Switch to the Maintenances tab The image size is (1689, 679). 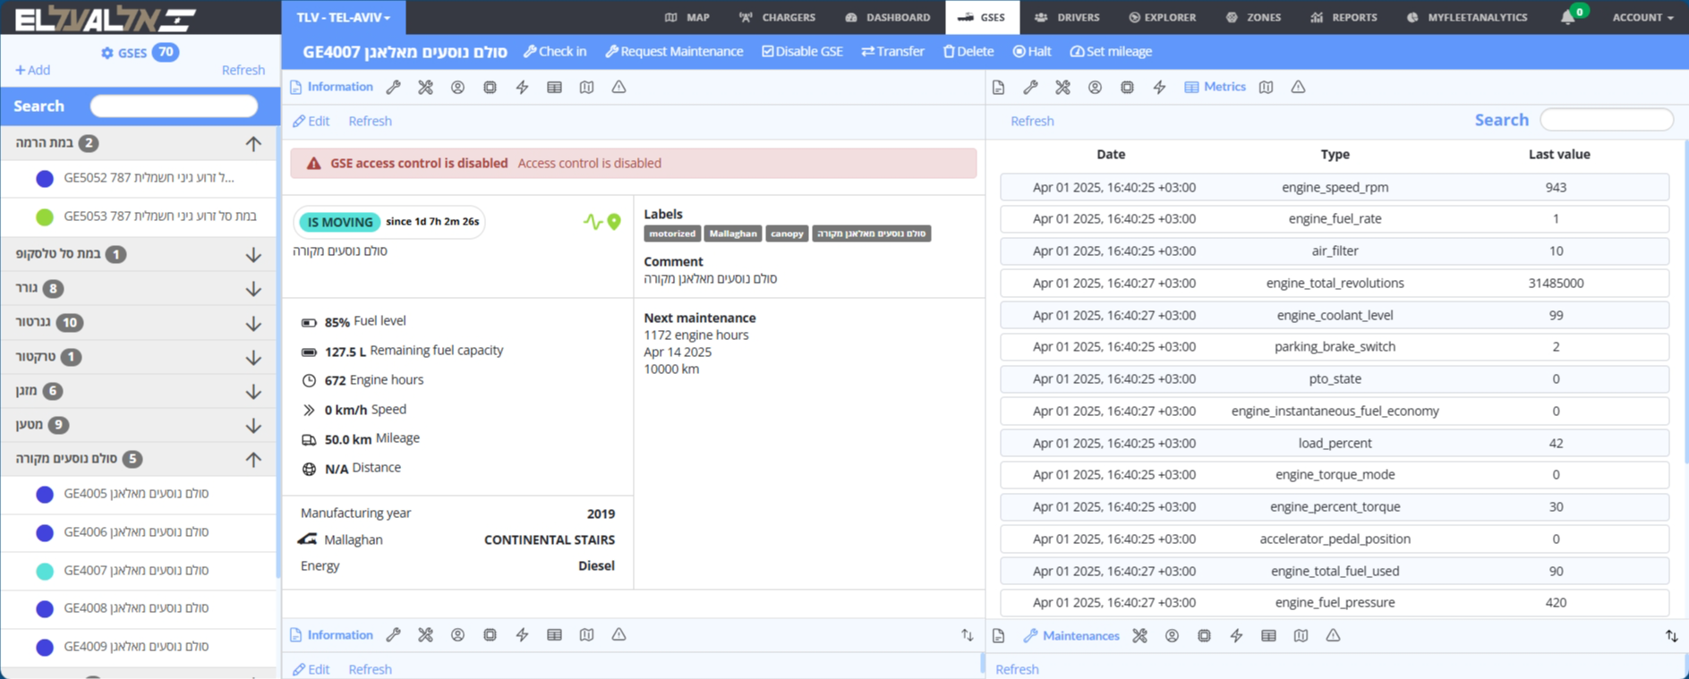(x=1071, y=636)
